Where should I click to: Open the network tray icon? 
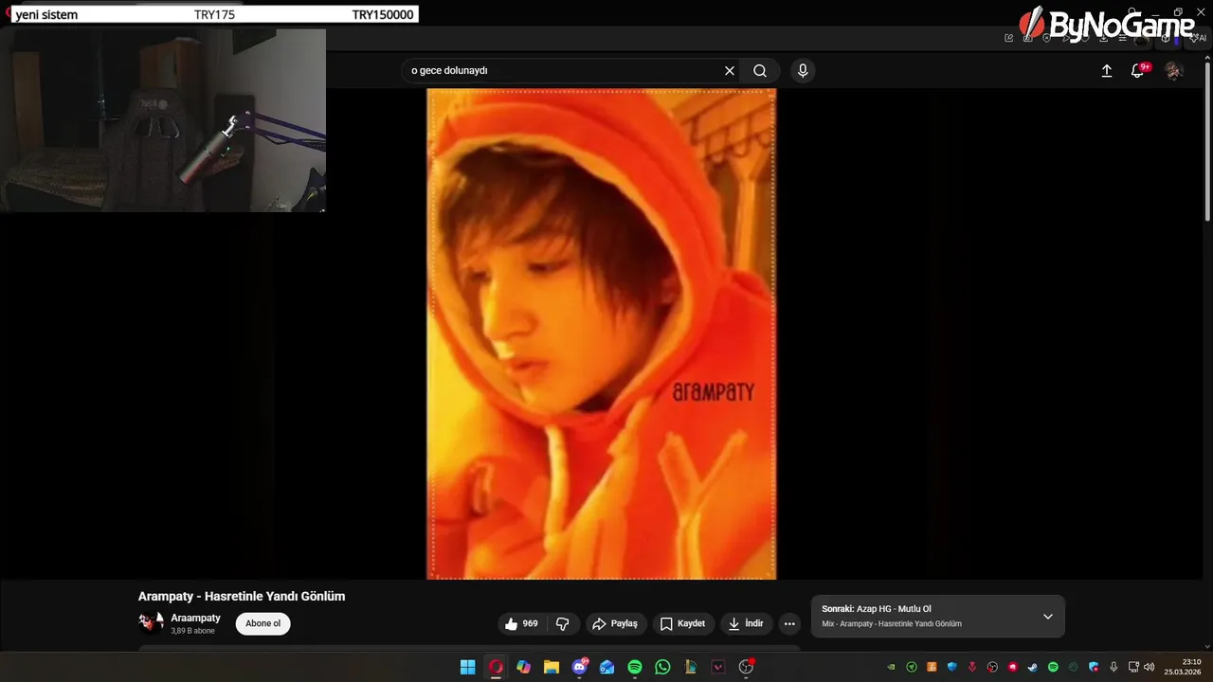click(x=1133, y=667)
